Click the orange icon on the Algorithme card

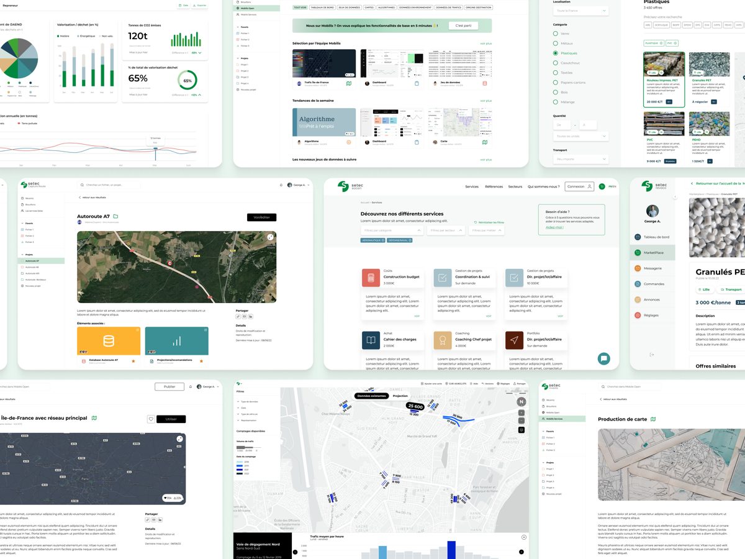pos(349,142)
